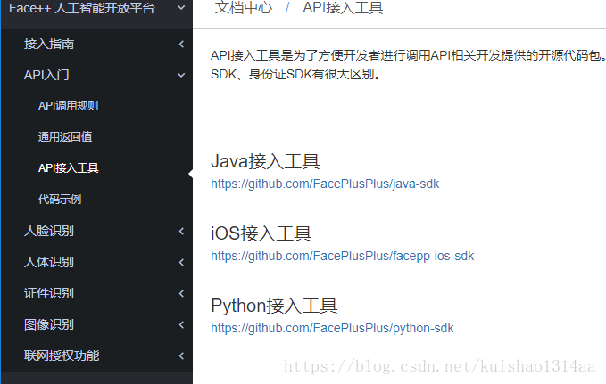Open the API调用规则 sidebar page
This screenshot has width=606, height=384.
coord(68,106)
